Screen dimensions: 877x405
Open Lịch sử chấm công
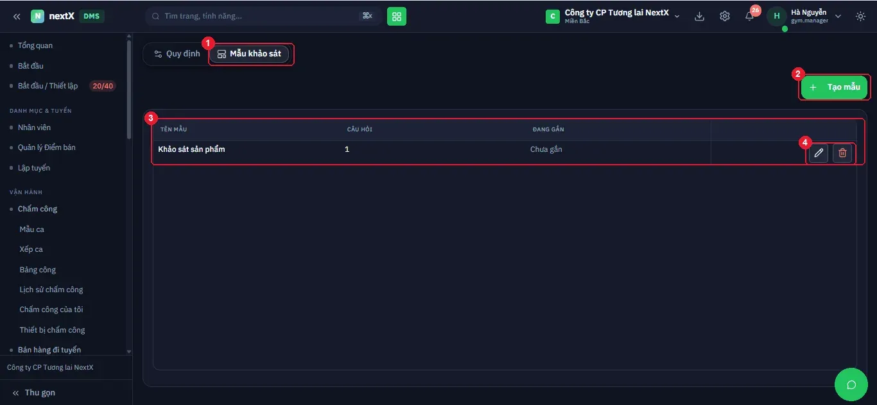pos(51,290)
